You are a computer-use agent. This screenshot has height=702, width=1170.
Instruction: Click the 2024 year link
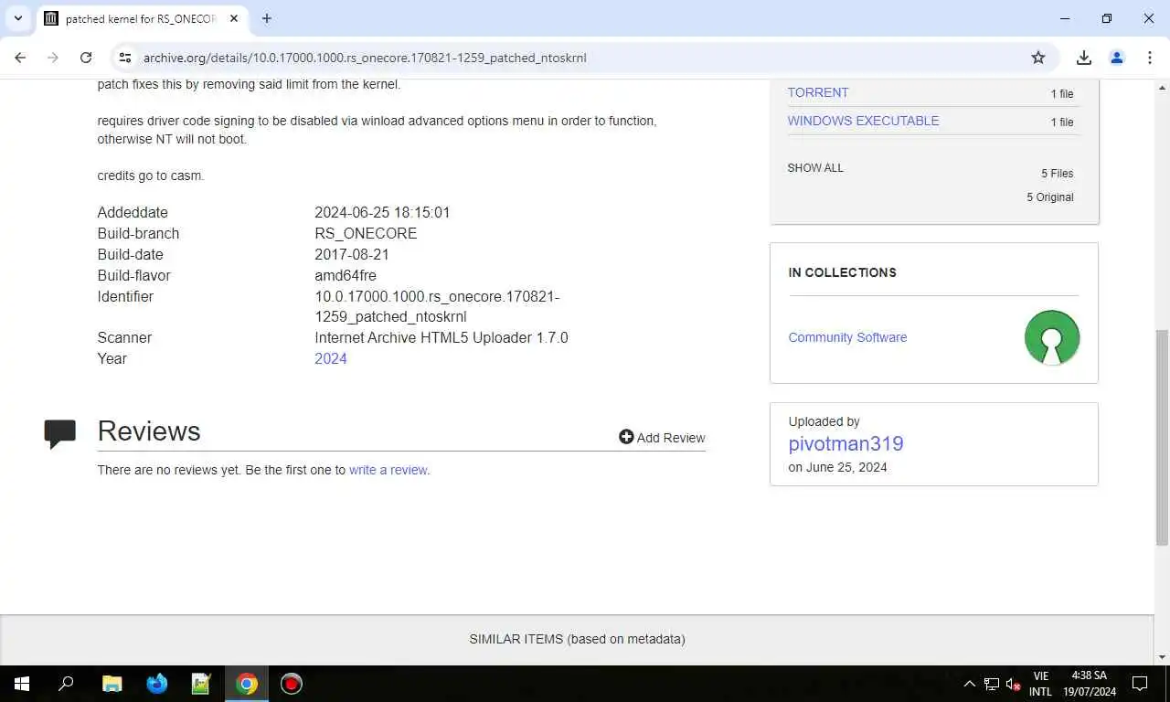(x=331, y=358)
